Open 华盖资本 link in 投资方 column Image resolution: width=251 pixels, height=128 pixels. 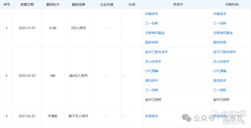tap(151, 14)
